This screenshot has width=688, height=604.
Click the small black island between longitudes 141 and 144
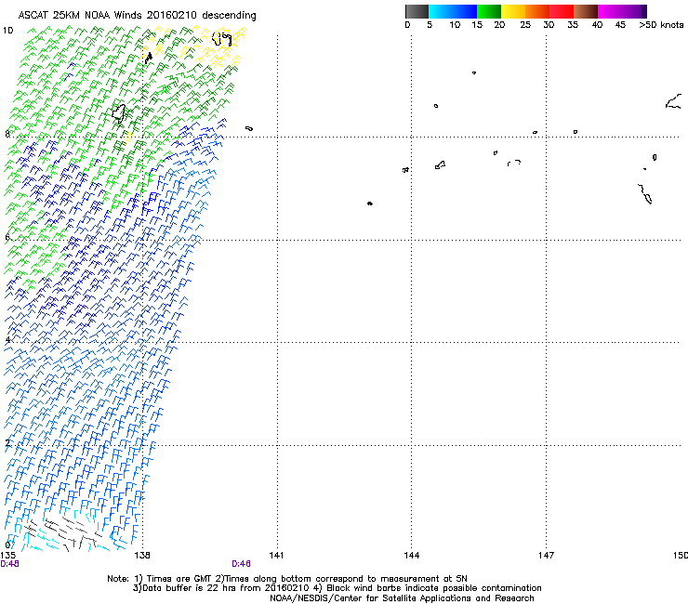tap(370, 204)
